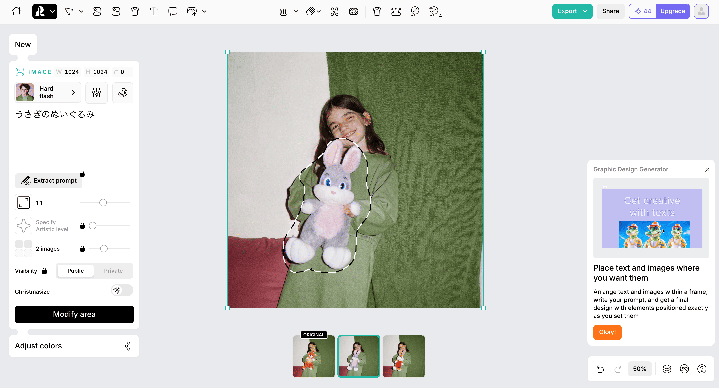The height and width of the screenshot is (388, 719).
Task: Click the Upgrade button
Action: [x=673, y=11]
